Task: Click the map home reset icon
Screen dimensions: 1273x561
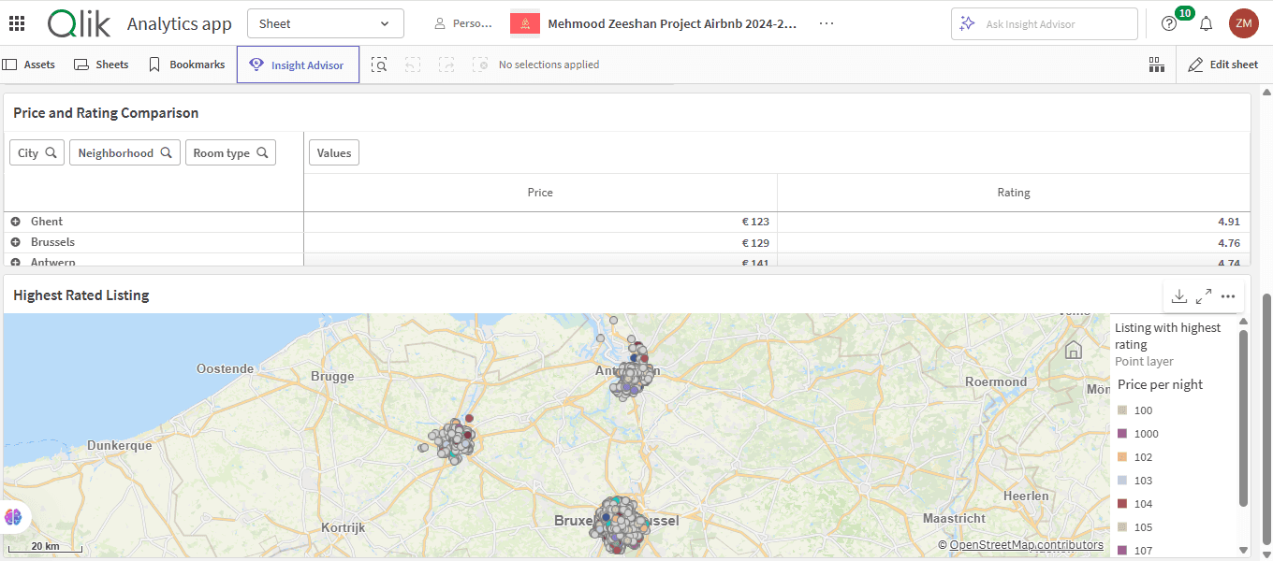Action: pos(1074,350)
